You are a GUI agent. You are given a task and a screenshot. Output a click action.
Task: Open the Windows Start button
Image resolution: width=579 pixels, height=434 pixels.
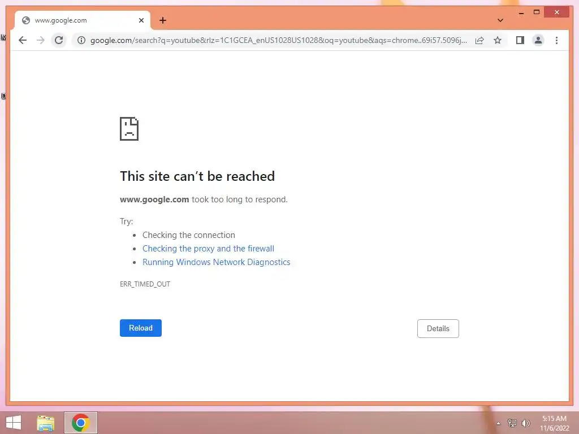14,423
